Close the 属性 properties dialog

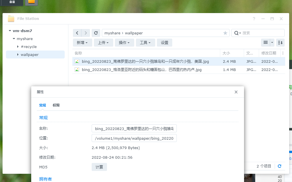tap(236, 92)
